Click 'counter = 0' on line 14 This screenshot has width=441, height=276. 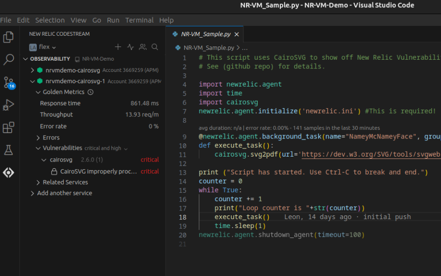pos(220,181)
